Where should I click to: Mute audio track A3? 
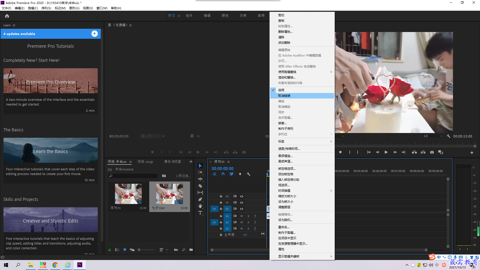[241, 228]
